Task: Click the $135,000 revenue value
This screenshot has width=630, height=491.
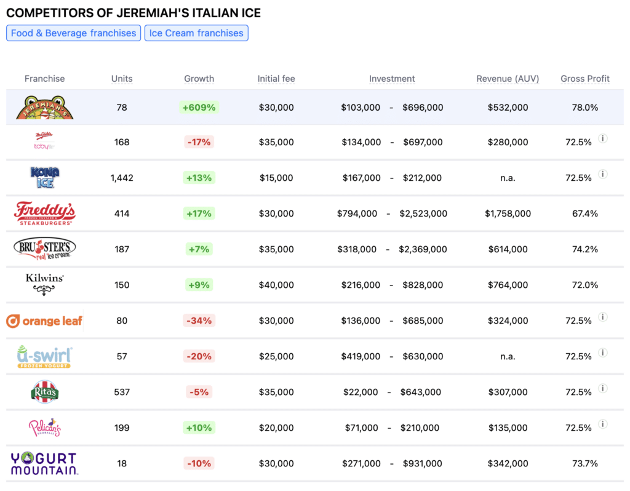Action: tap(508, 428)
